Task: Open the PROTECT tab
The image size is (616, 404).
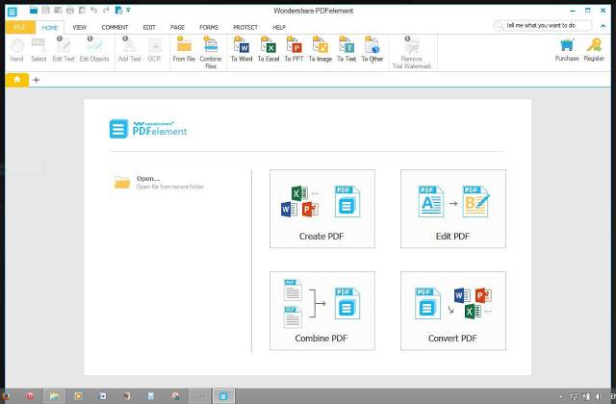Action: click(245, 28)
